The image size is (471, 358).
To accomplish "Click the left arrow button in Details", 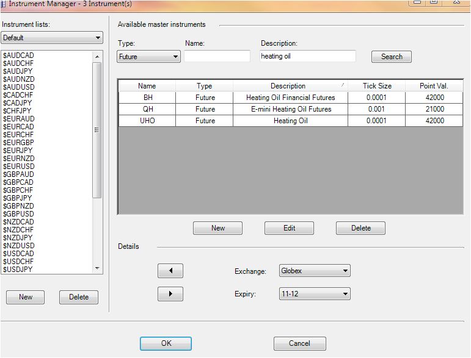I will coord(170,271).
